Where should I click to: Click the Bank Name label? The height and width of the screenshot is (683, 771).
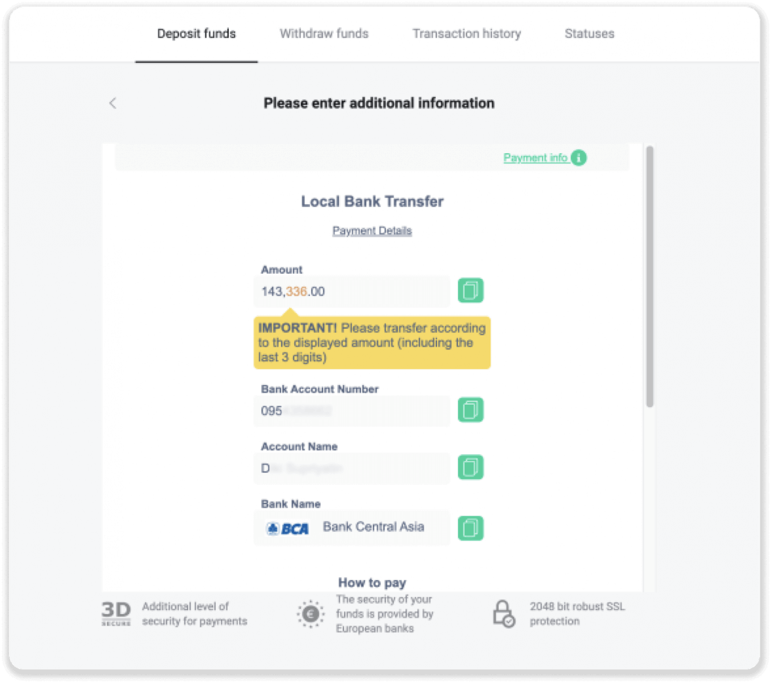290,504
